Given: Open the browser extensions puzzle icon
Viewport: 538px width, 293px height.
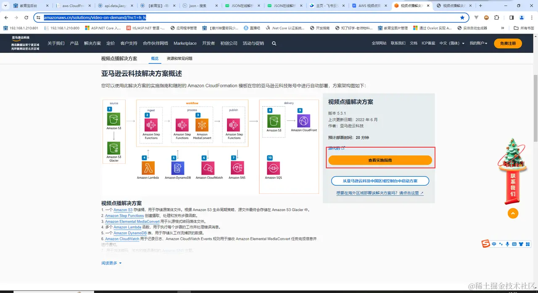Looking at the screenshot, I should point(496,18).
